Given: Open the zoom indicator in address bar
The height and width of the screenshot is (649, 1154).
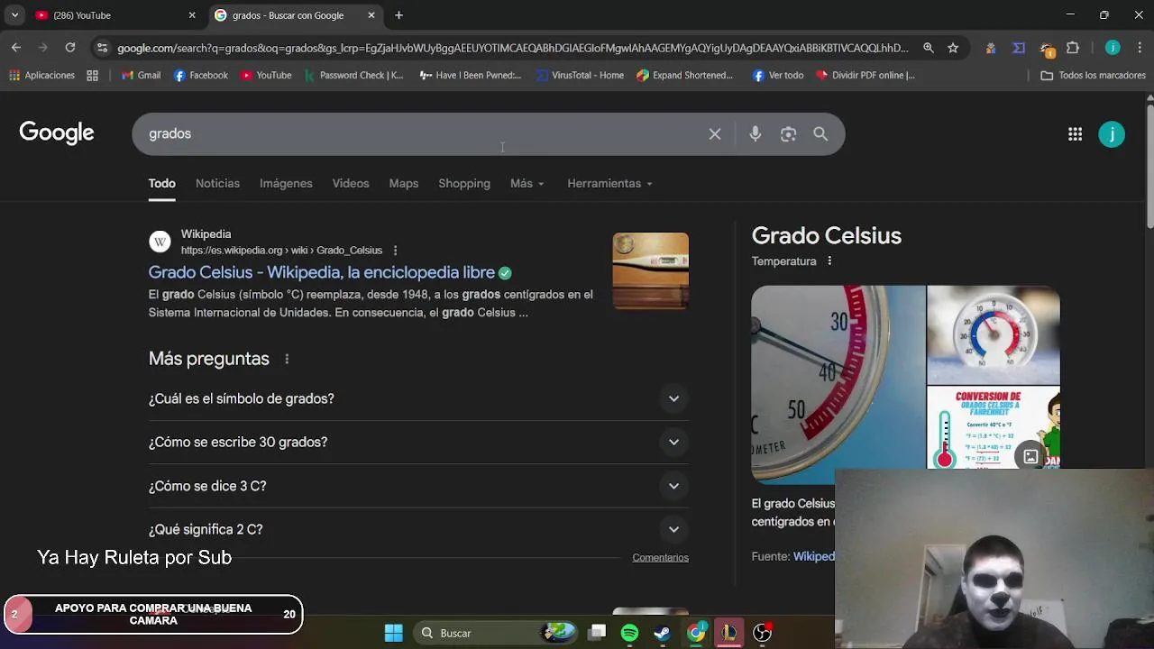Looking at the screenshot, I should point(928,48).
